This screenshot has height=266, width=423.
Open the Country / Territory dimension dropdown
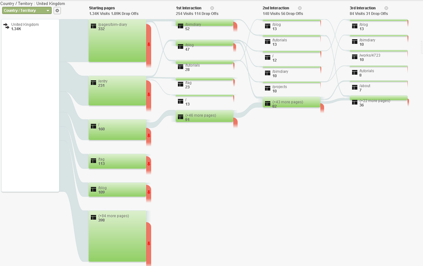point(27,10)
